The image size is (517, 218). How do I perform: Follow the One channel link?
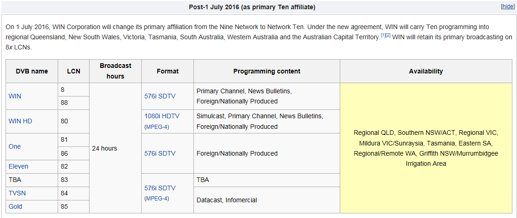pos(15,146)
